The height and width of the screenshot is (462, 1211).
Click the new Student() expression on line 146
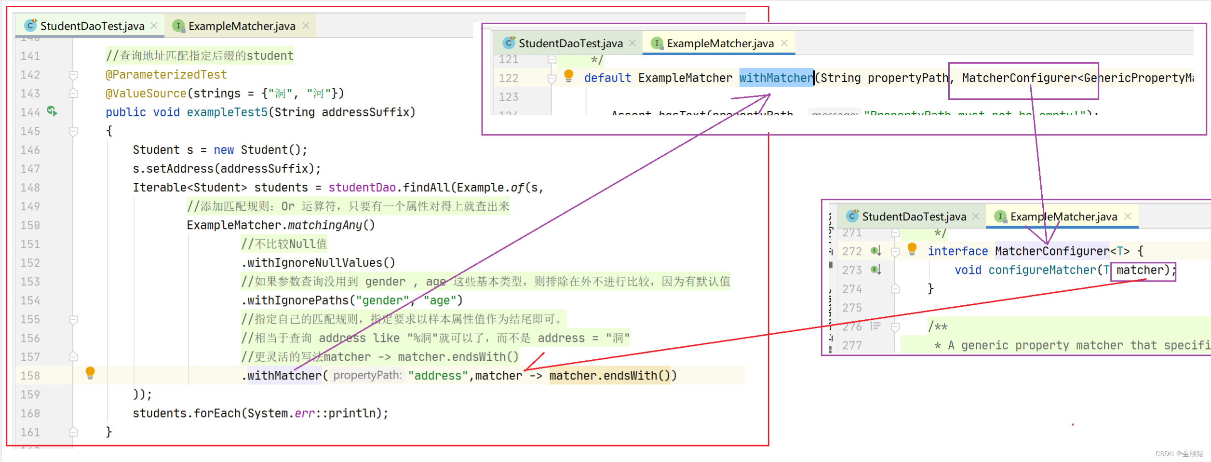pos(257,149)
